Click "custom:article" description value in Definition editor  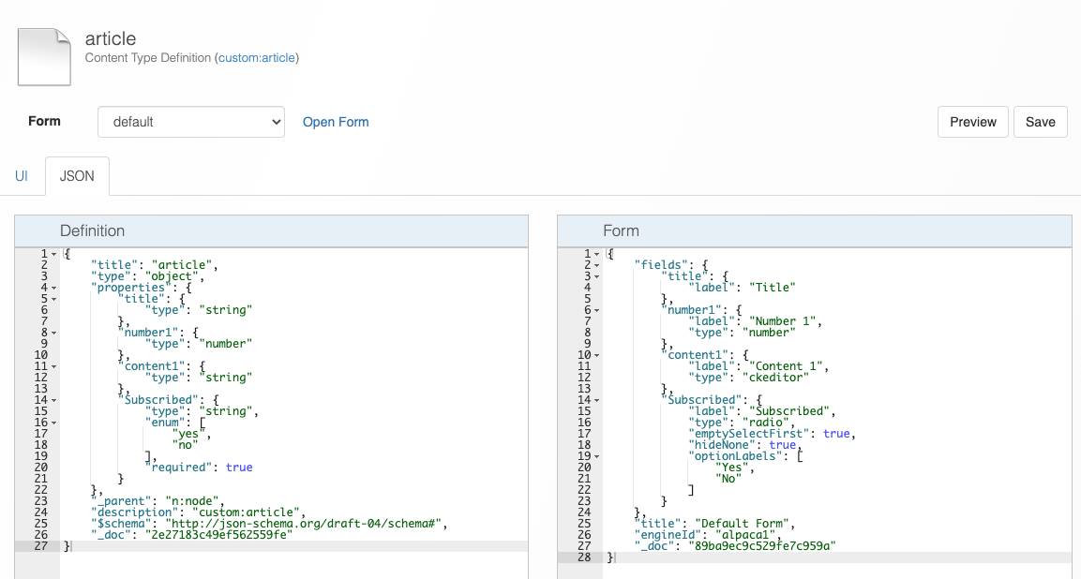click(x=247, y=512)
